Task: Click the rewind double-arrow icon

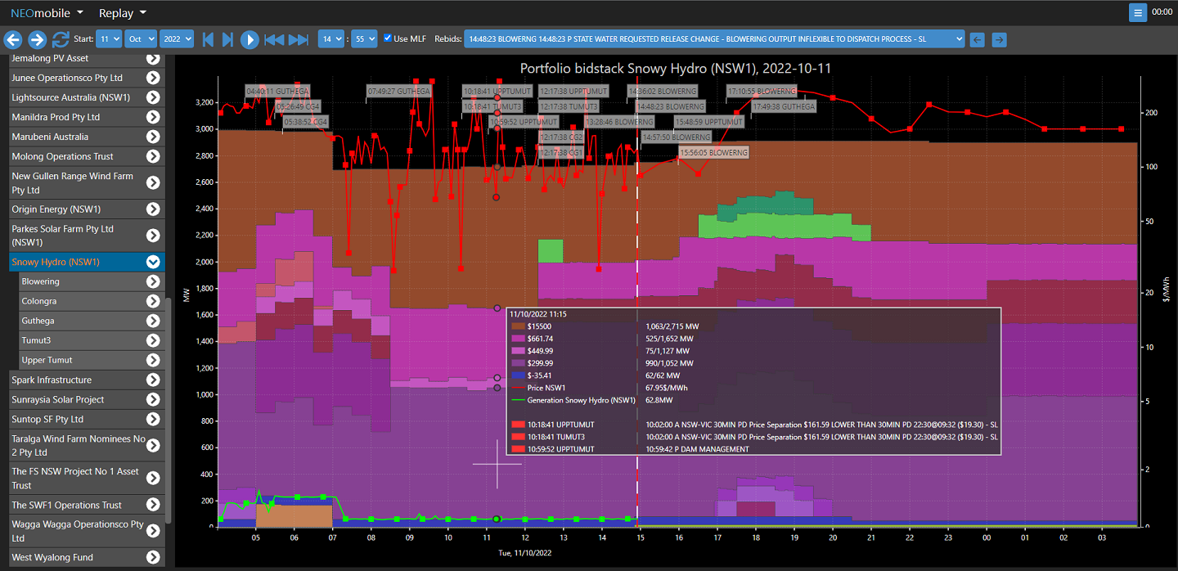Action: (274, 39)
